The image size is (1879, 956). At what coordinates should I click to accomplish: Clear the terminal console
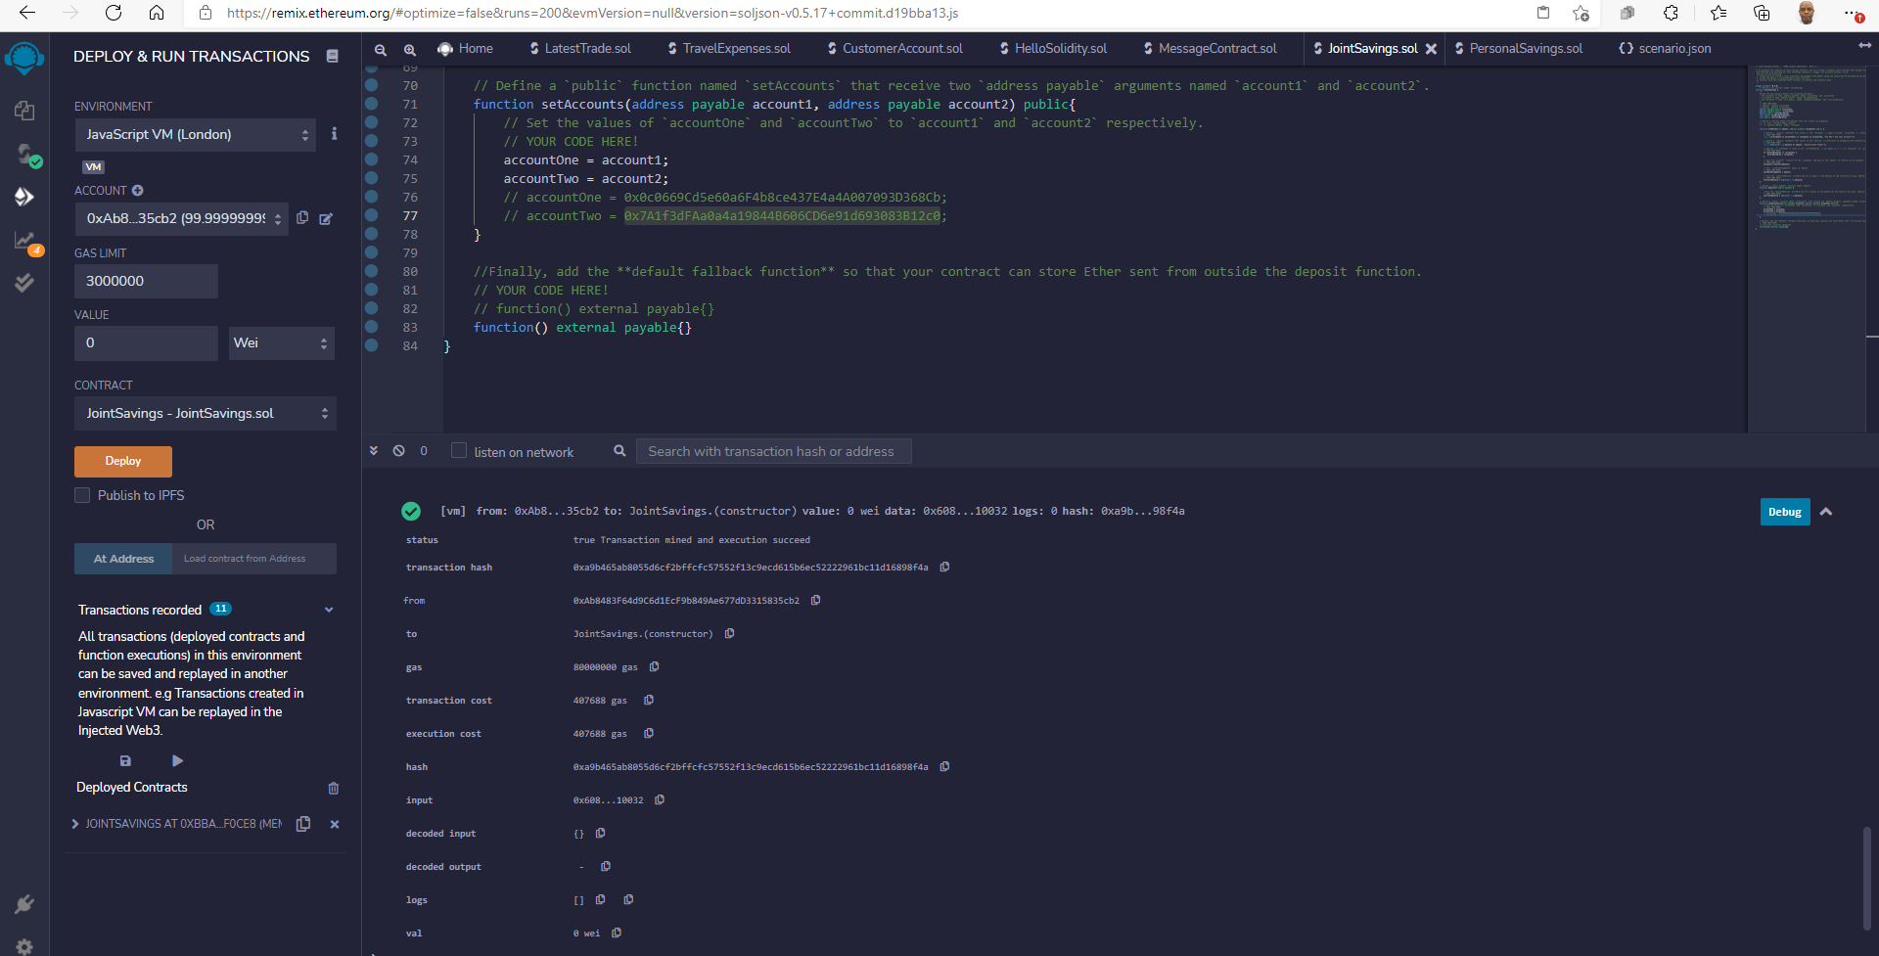(x=399, y=451)
